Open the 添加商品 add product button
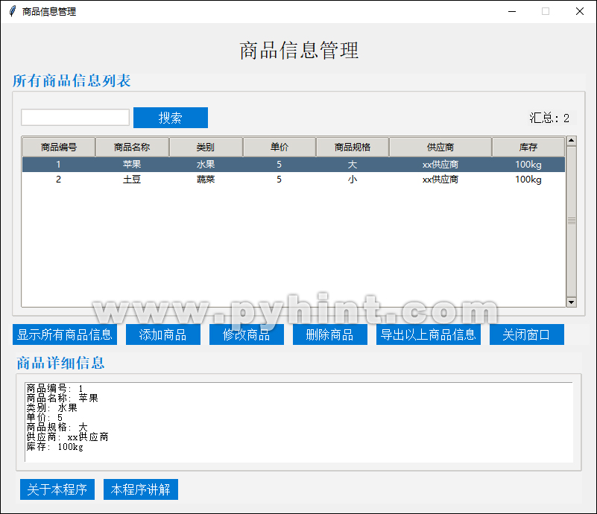The height and width of the screenshot is (514, 597). 163,334
